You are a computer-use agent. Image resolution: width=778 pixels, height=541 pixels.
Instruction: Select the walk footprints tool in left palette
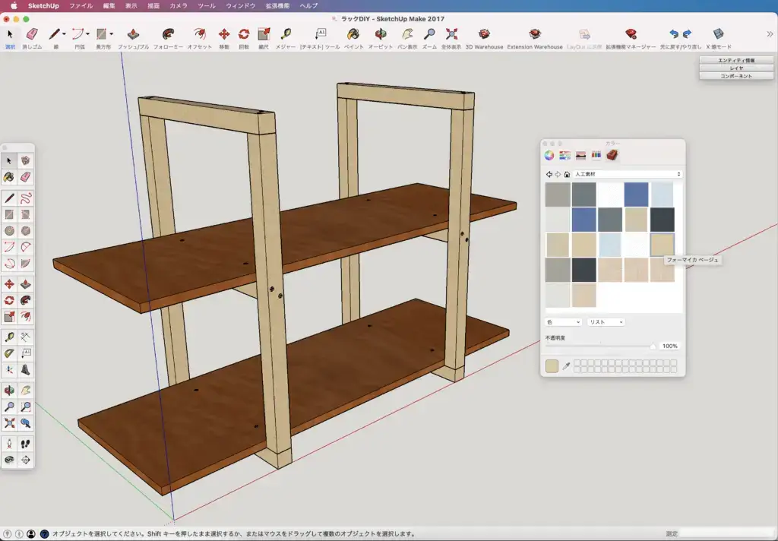tap(25, 444)
